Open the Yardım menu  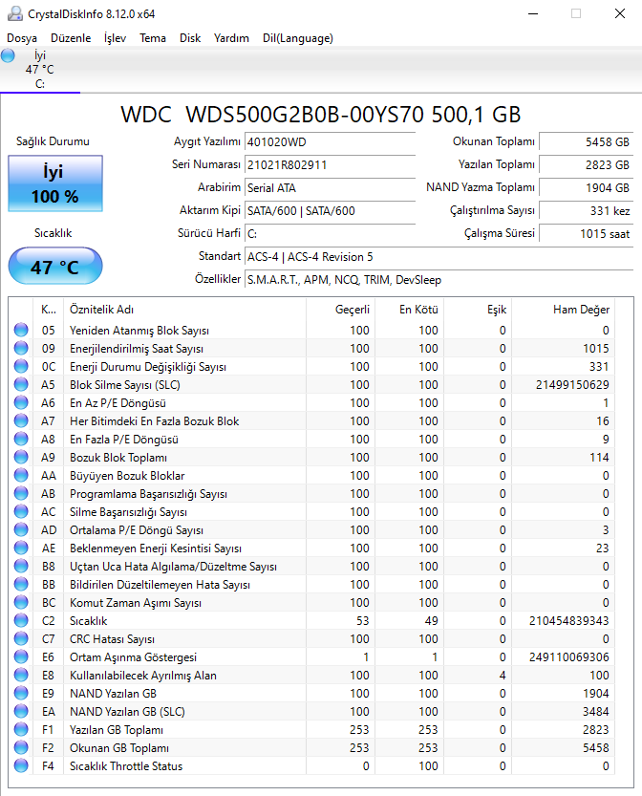(231, 38)
